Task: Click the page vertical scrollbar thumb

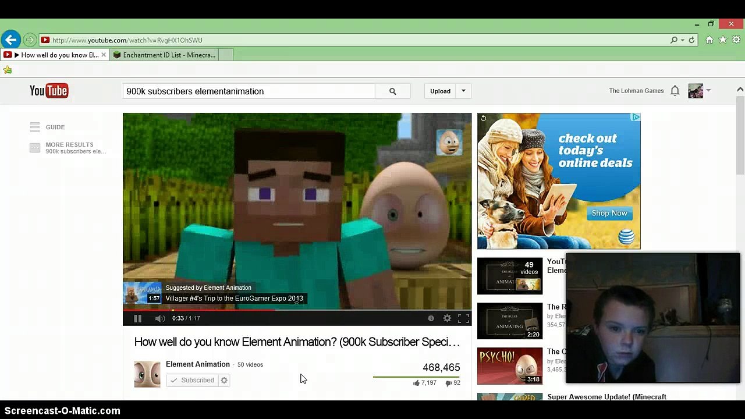Action: click(740, 136)
